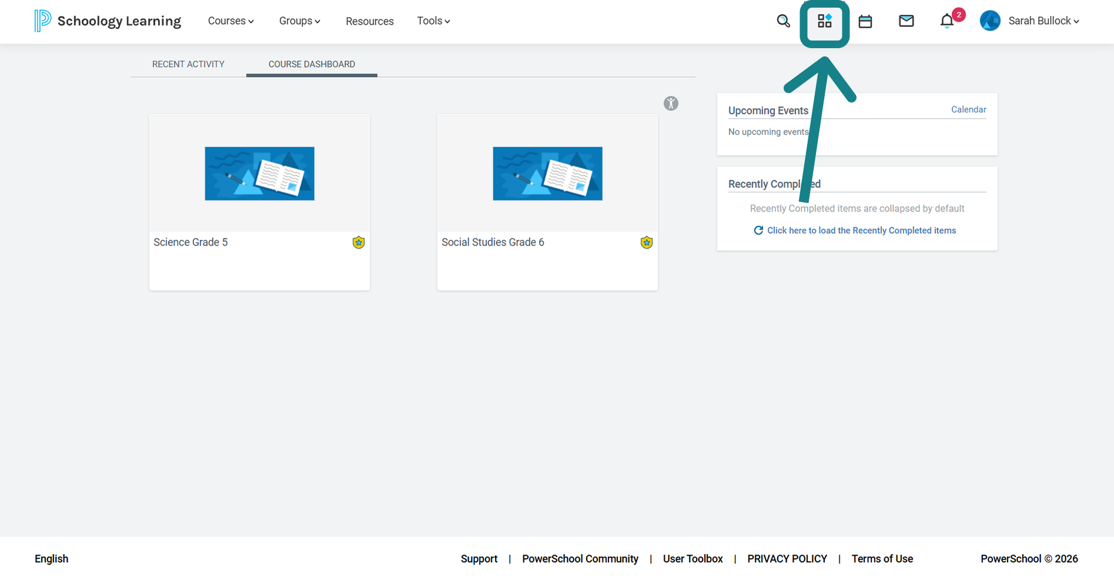Expand the Groups dropdown menu

pyautogui.click(x=300, y=21)
